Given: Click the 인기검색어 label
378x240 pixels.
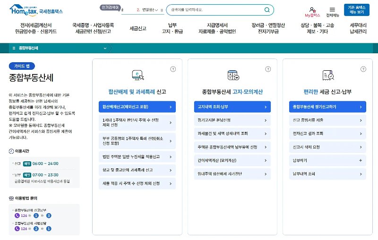Looking at the screenshot, I should (110, 8).
